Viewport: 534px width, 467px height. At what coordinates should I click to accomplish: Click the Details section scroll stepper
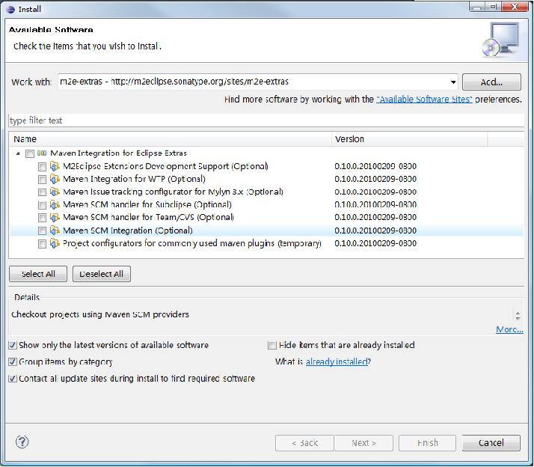coord(517,315)
